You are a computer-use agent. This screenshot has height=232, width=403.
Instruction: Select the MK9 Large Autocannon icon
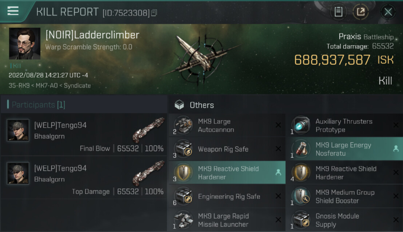pos(183,125)
